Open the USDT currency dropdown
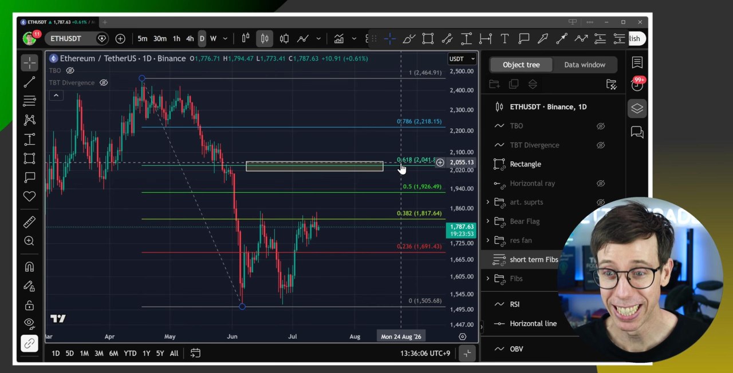 [462, 58]
